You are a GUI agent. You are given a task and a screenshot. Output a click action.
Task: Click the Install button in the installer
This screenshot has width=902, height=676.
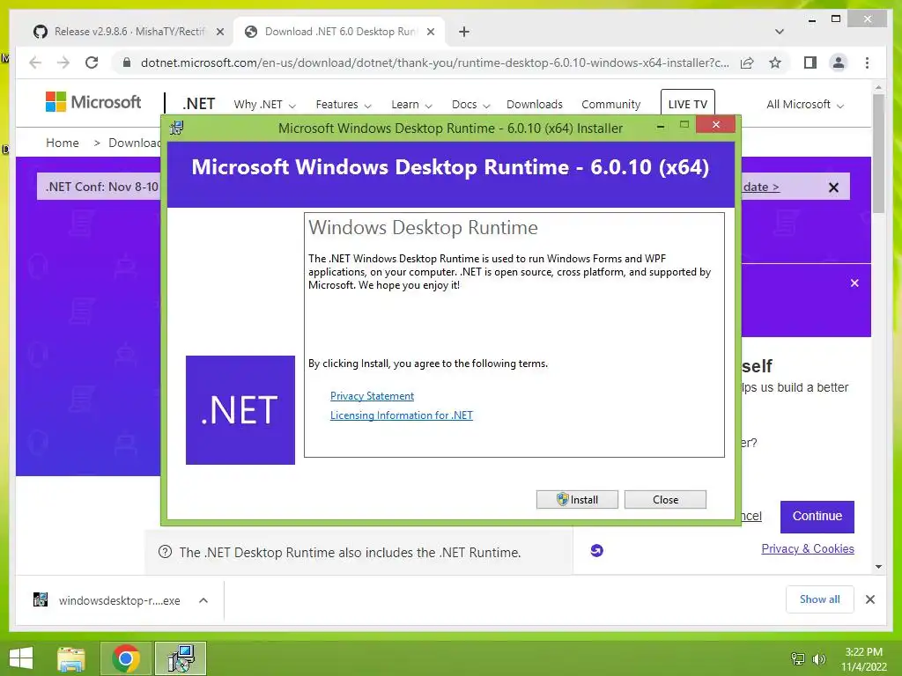[x=577, y=500]
